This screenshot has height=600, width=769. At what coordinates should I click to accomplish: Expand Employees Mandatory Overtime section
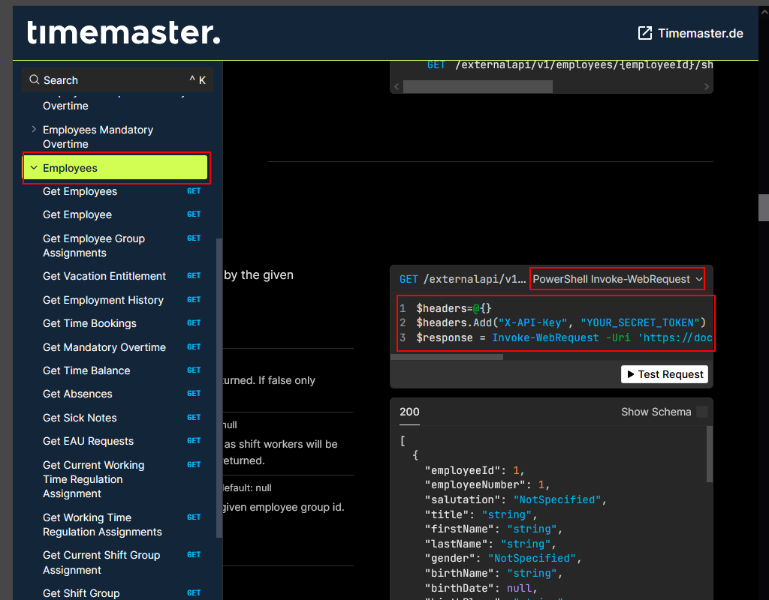click(34, 130)
